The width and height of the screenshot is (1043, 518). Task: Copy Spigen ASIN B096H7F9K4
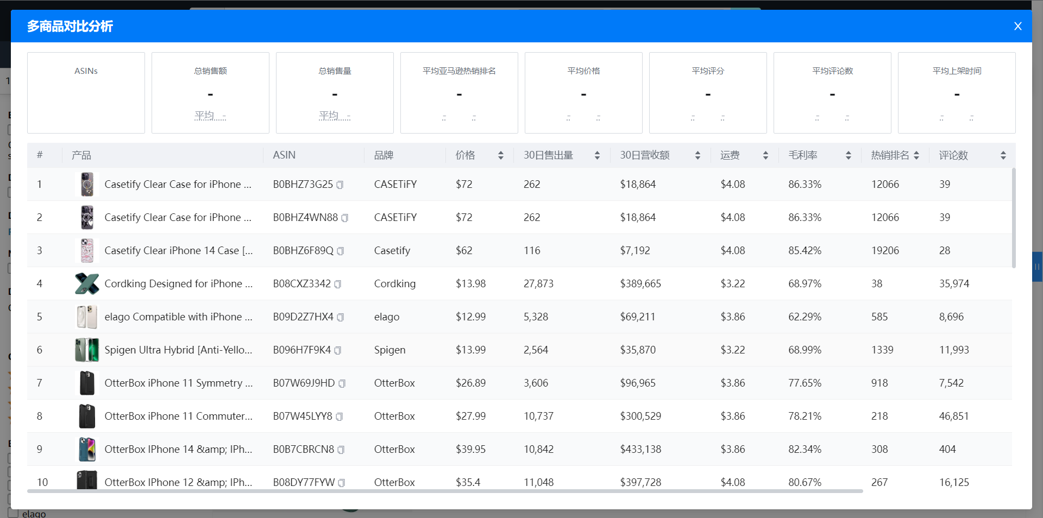pyautogui.click(x=338, y=351)
